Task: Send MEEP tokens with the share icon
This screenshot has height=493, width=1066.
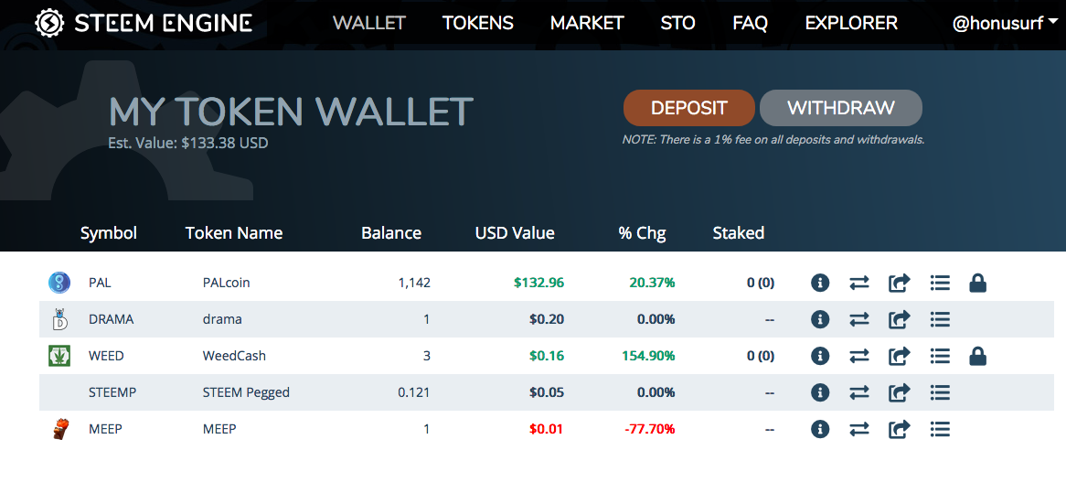Action: coord(899,429)
